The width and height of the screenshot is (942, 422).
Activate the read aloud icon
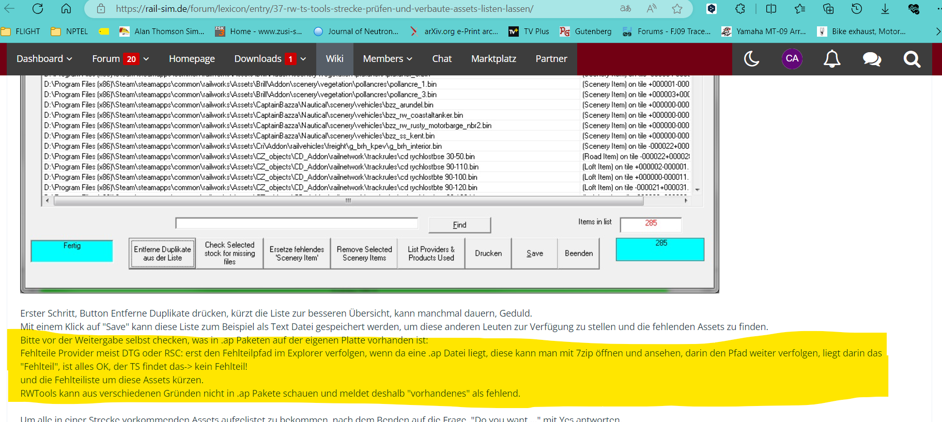[x=652, y=9]
